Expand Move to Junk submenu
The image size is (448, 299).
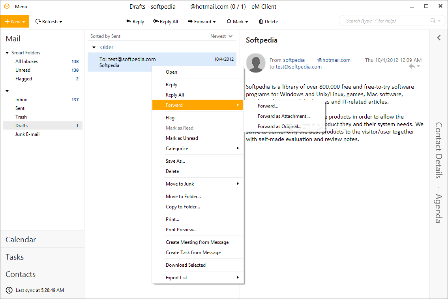coord(198,184)
